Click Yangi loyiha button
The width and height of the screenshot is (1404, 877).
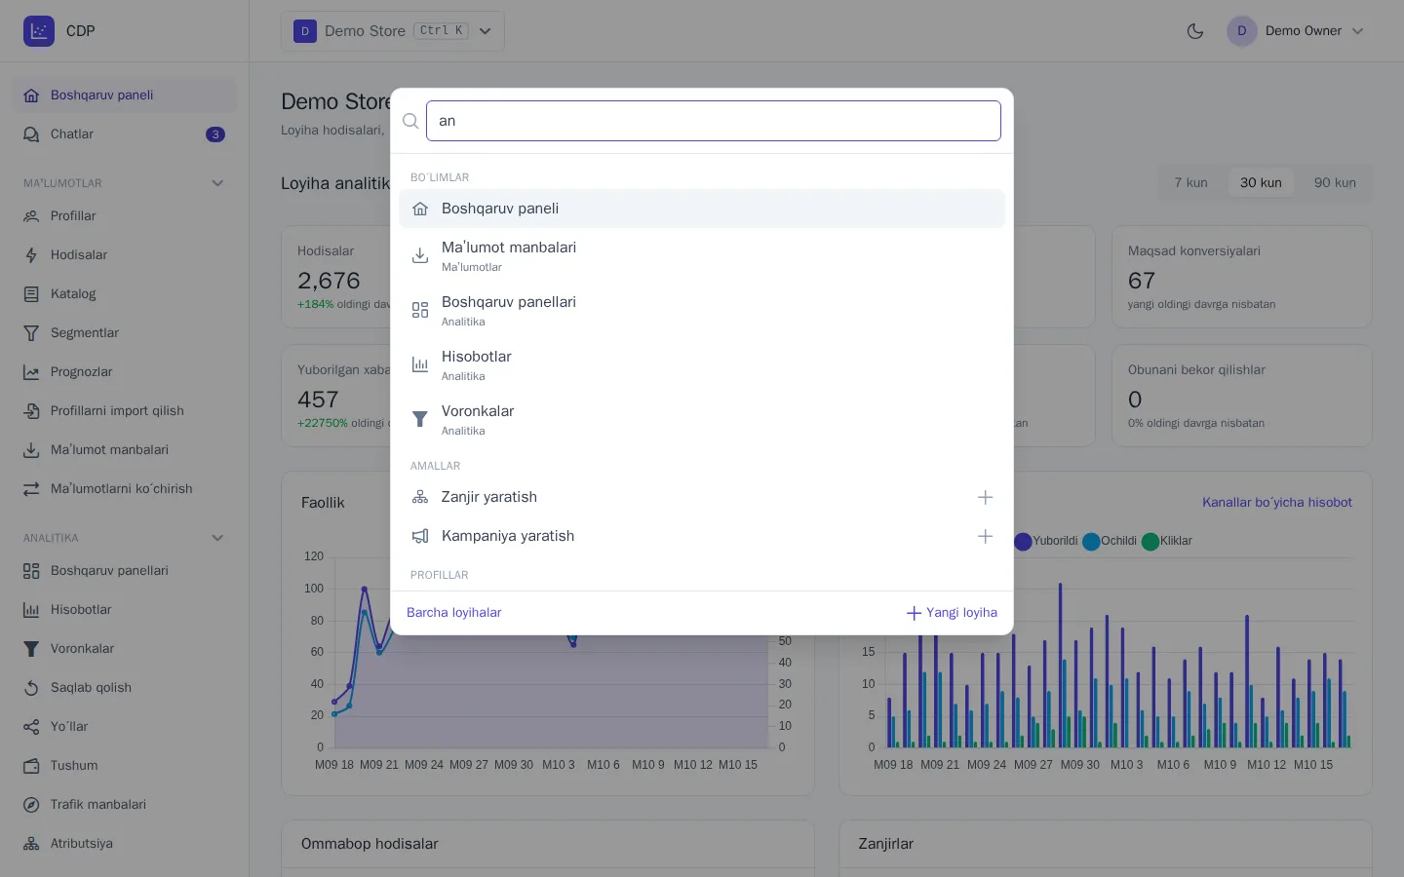point(952,613)
